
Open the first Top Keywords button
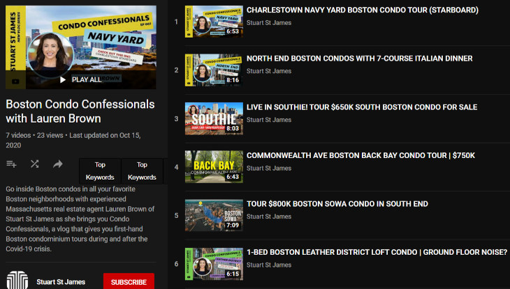(x=100, y=171)
